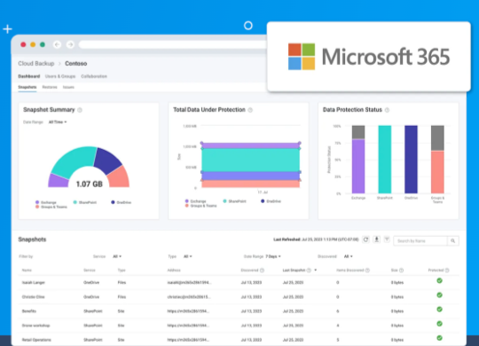Image resolution: width=479 pixels, height=346 pixels.
Task: Toggle SharePoint legend in Total Data chart
Action: [x=234, y=201]
